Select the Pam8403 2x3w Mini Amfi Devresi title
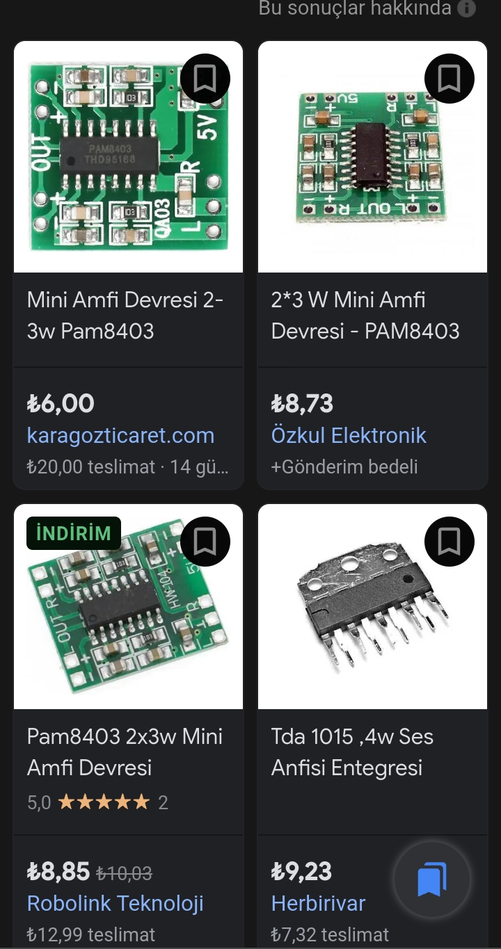 [x=125, y=752]
